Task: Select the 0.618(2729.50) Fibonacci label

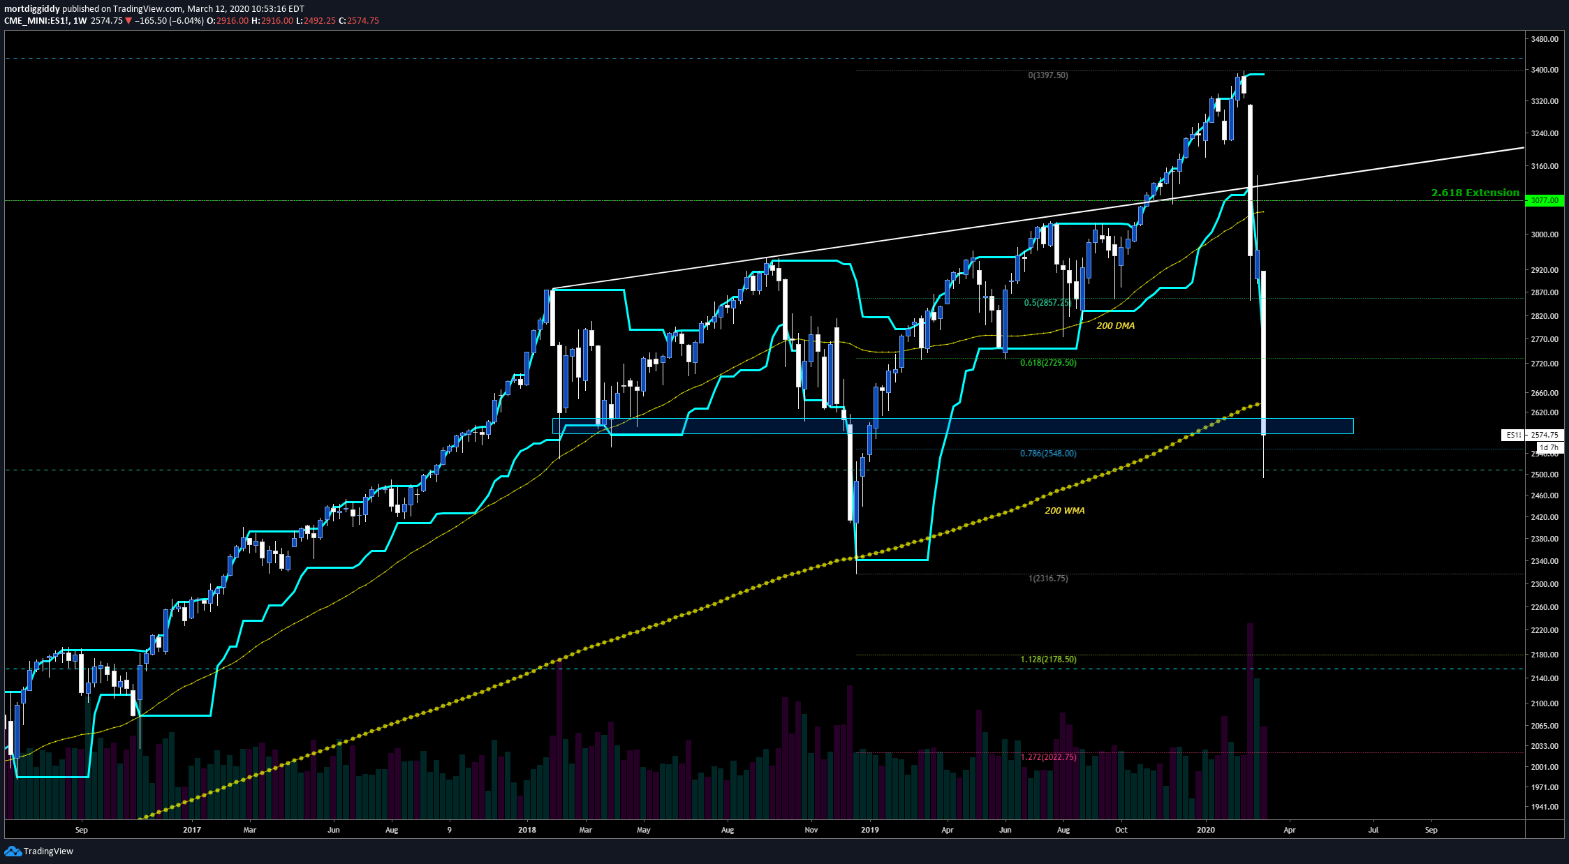Action: coord(1048,363)
